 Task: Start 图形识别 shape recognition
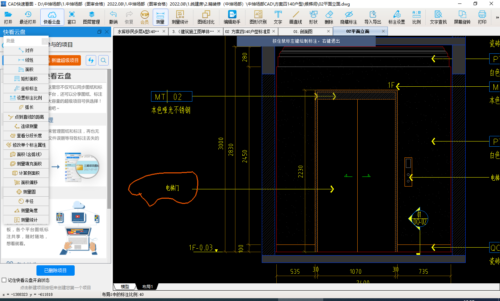pyautogui.click(x=258, y=17)
